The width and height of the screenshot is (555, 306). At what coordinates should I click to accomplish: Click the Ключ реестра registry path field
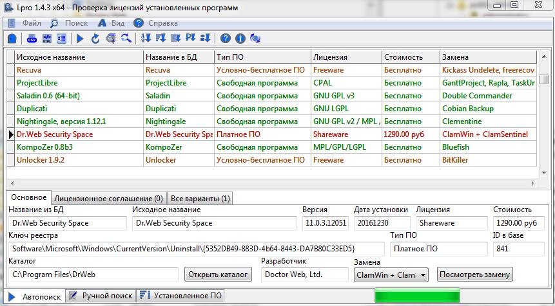coord(196,249)
